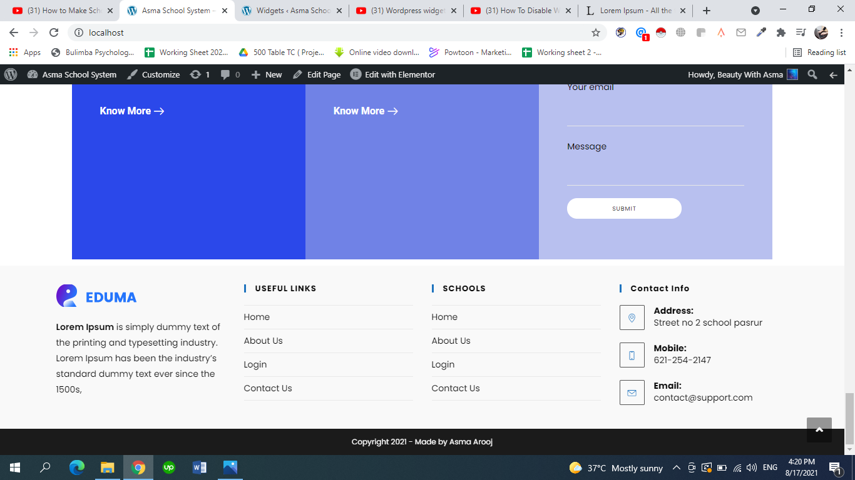Click About Us under Useful Links
Viewport: 855px width, 480px height.
point(263,341)
